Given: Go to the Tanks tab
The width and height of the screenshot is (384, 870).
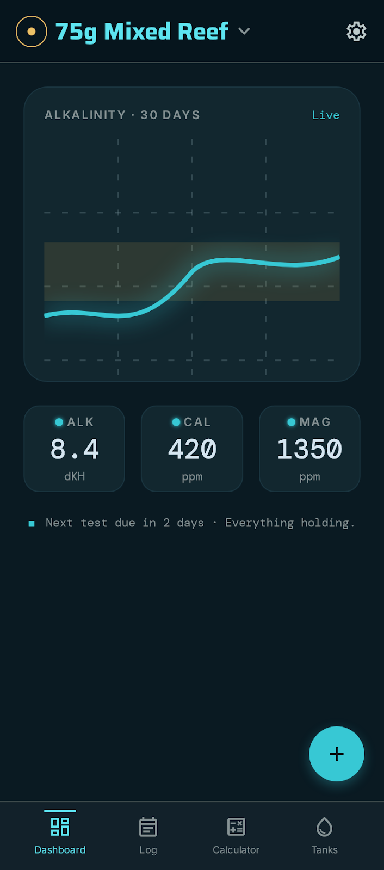Looking at the screenshot, I should pyautogui.click(x=324, y=836).
